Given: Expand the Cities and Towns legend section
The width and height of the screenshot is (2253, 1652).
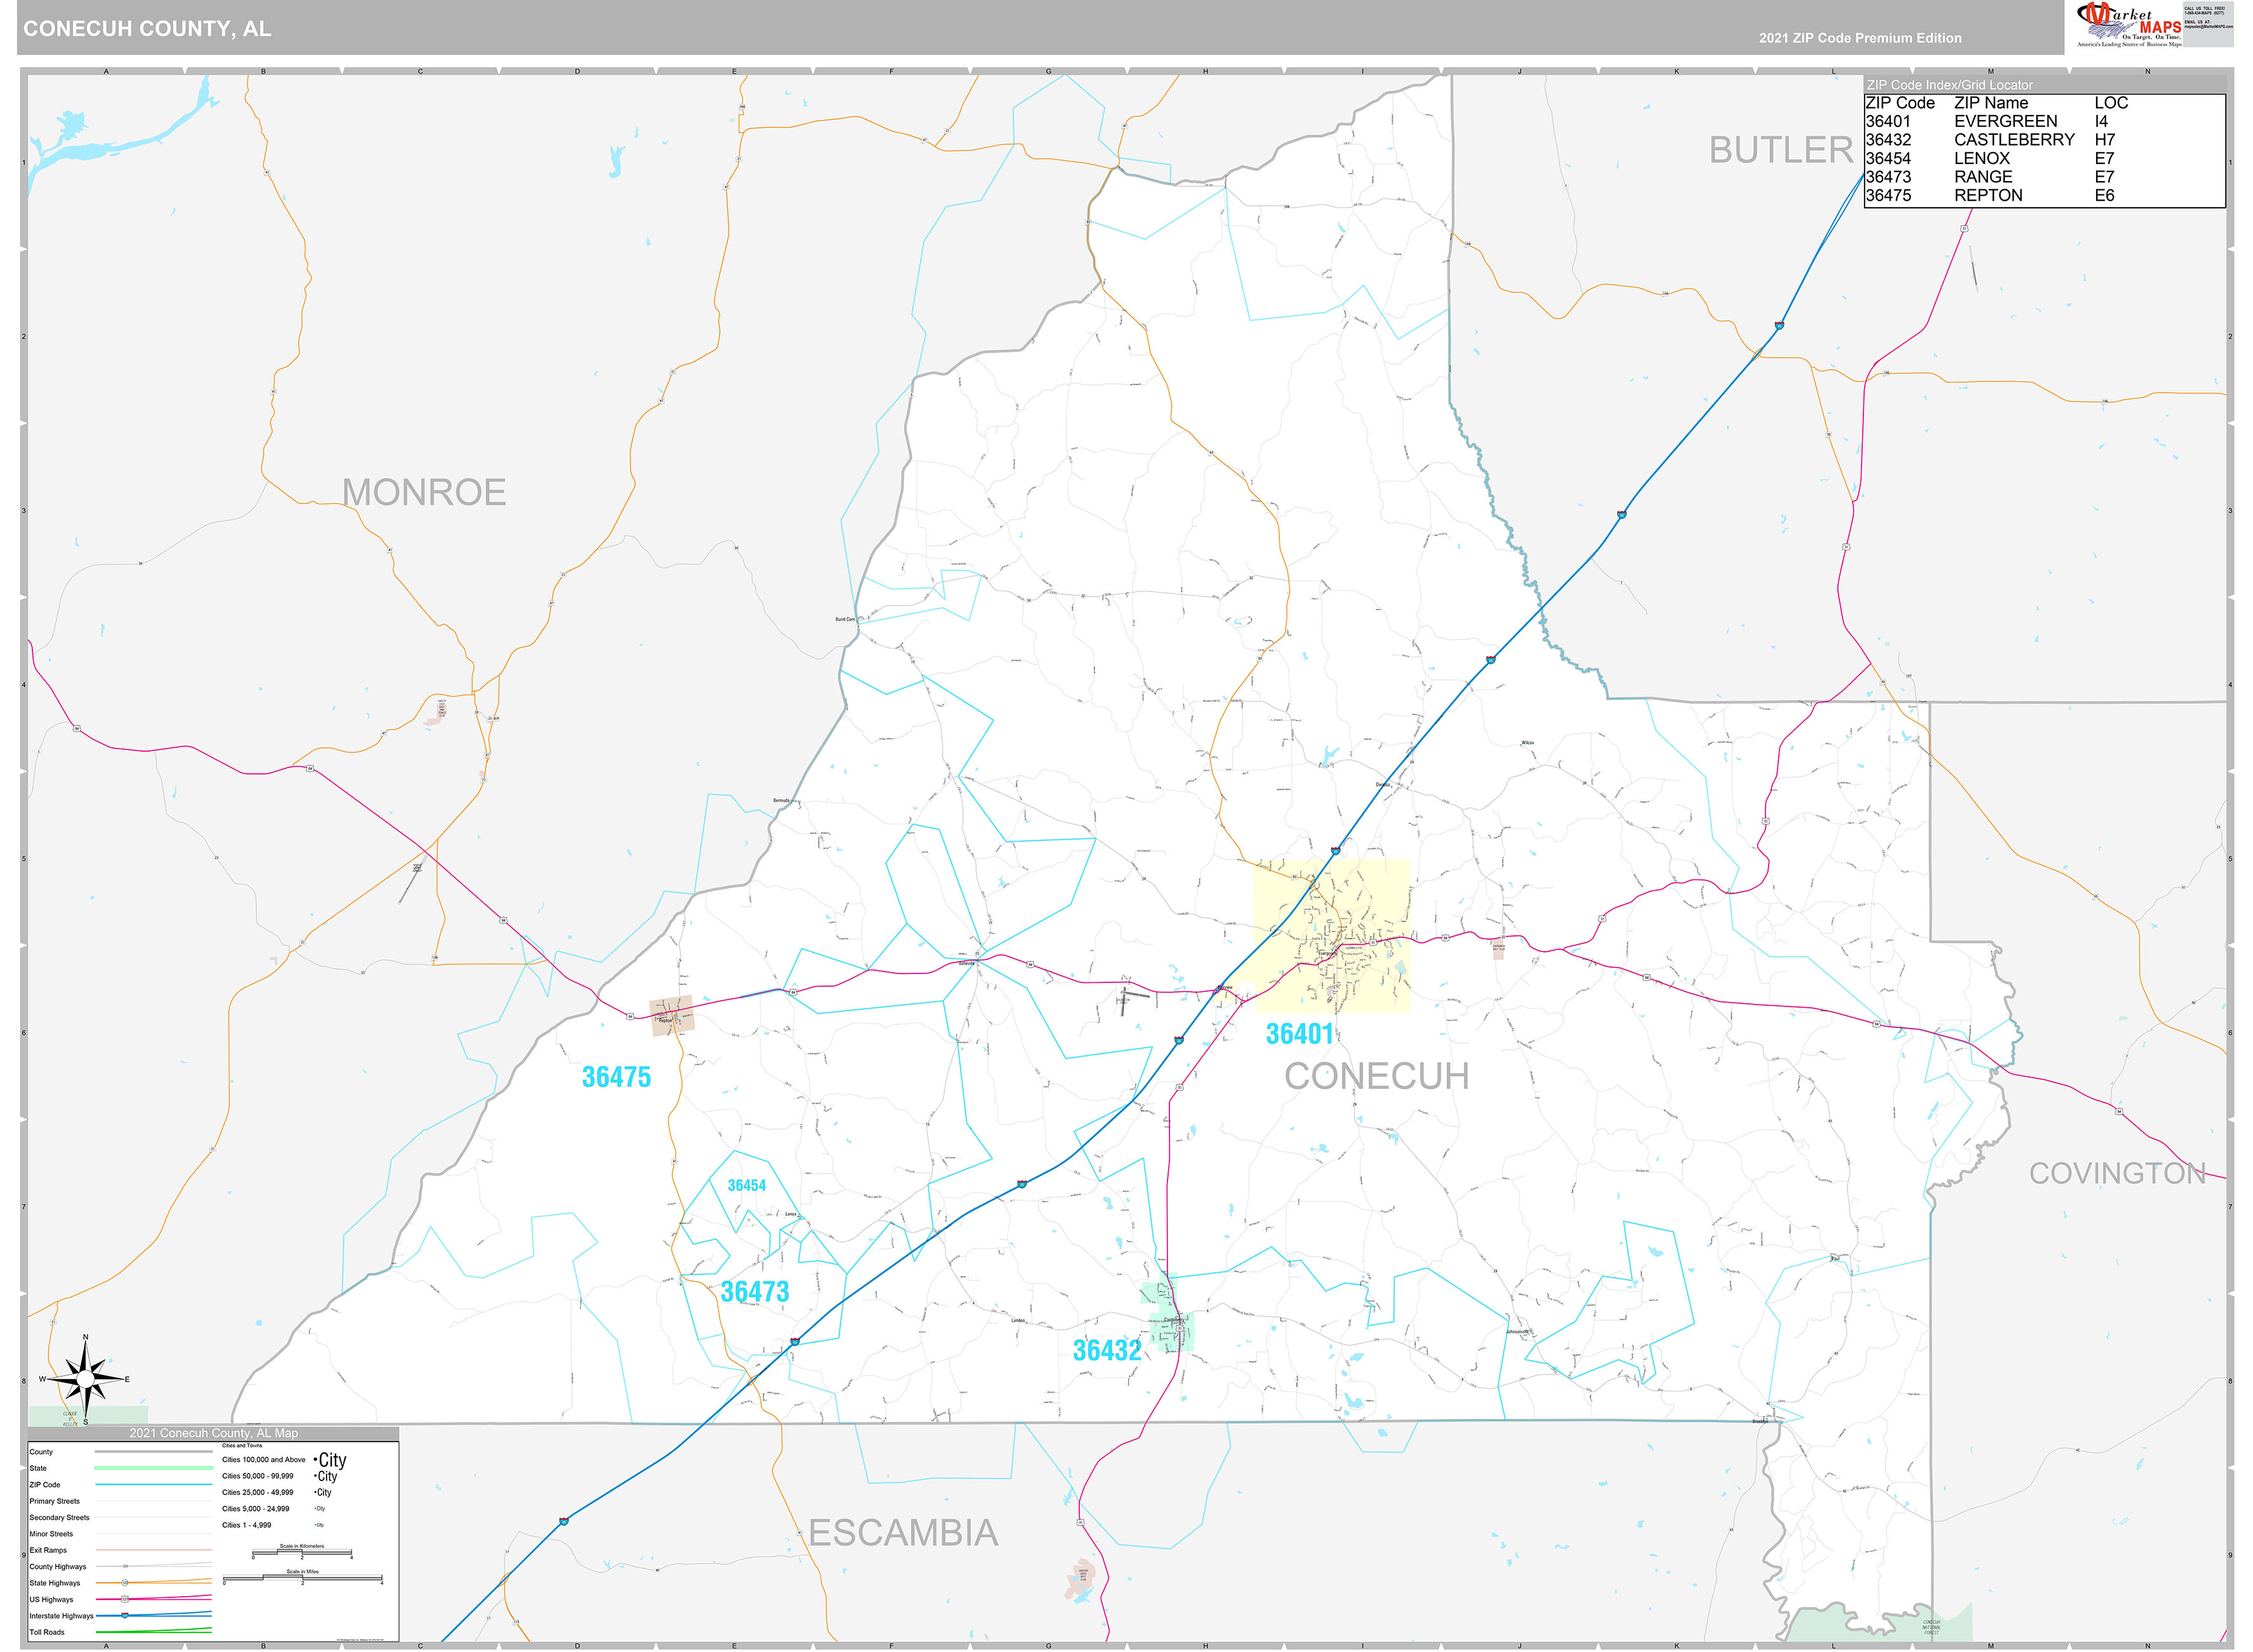Looking at the screenshot, I should pyautogui.click(x=243, y=1446).
